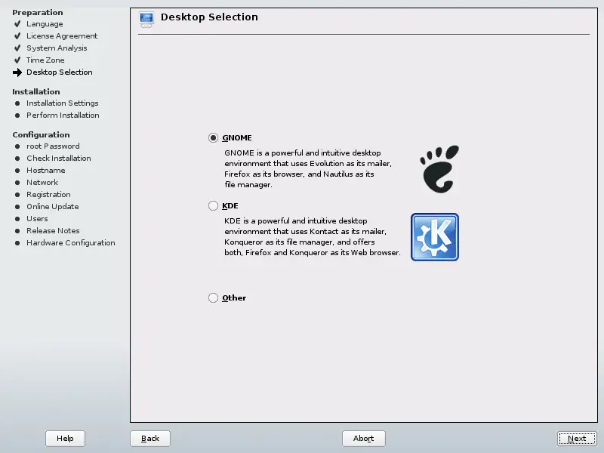Click the GNOME description paragraph
The height and width of the screenshot is (453, 604).
[308, 168]
